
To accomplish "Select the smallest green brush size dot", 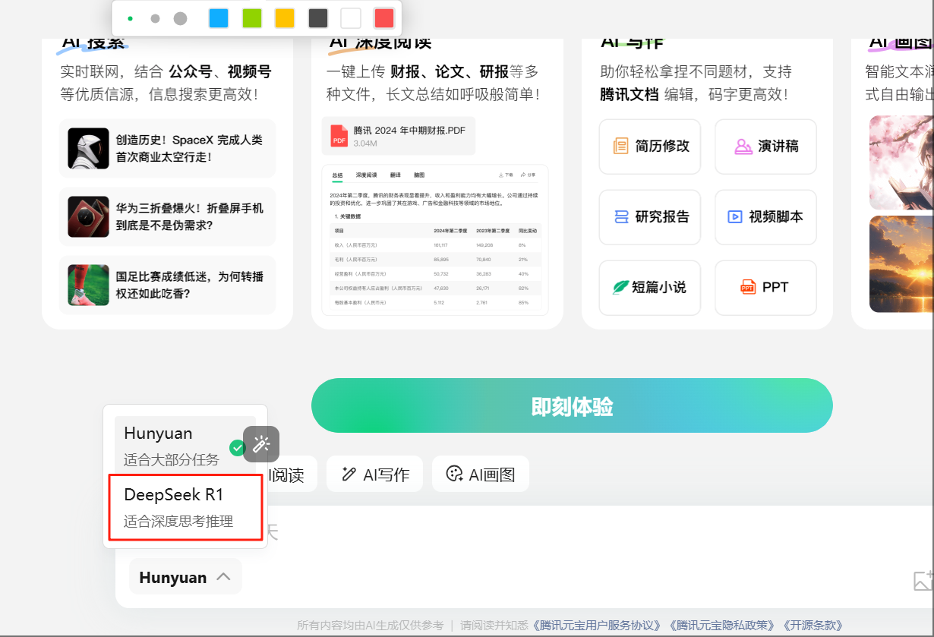I will tap(130, 18).
